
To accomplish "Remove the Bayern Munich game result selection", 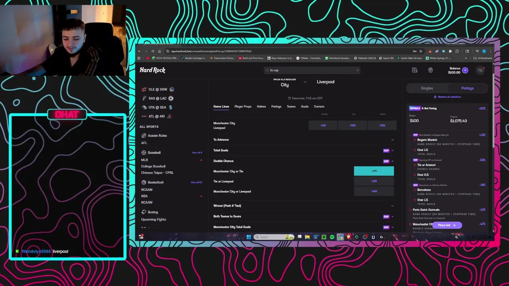I will coord(415,140).
